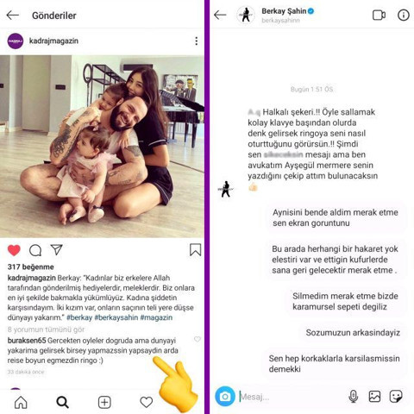
Task: Open the camera in message bar
Action: (225, 397)
